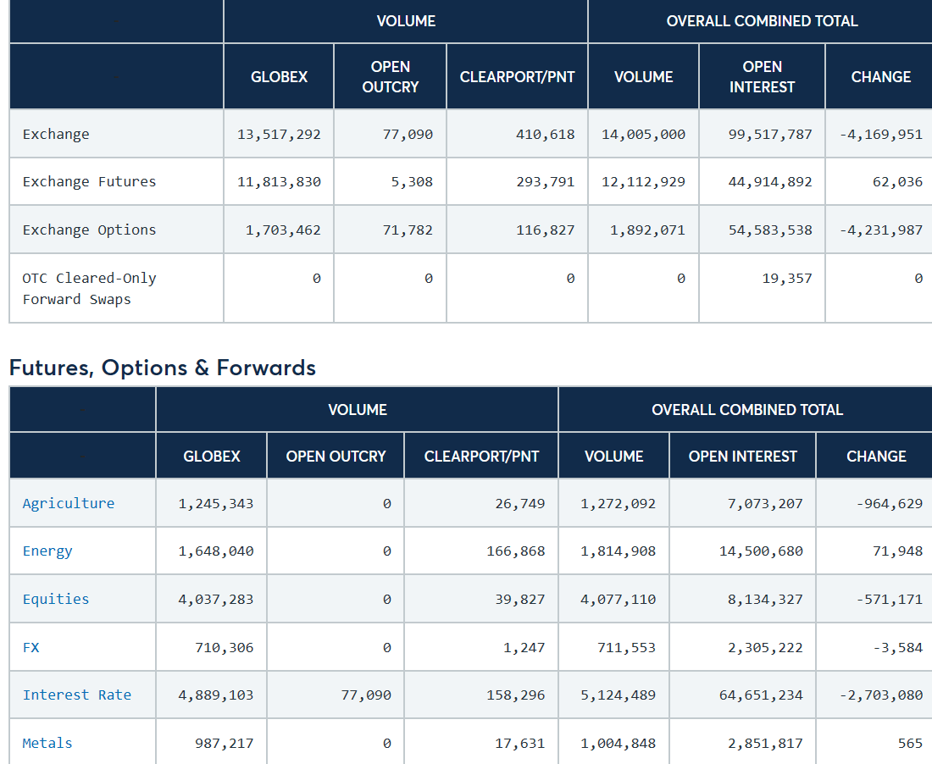The height and width of the screenshot is (764, 932).
Task: Click Energy change value 71,948
Action: pos(897,551)
